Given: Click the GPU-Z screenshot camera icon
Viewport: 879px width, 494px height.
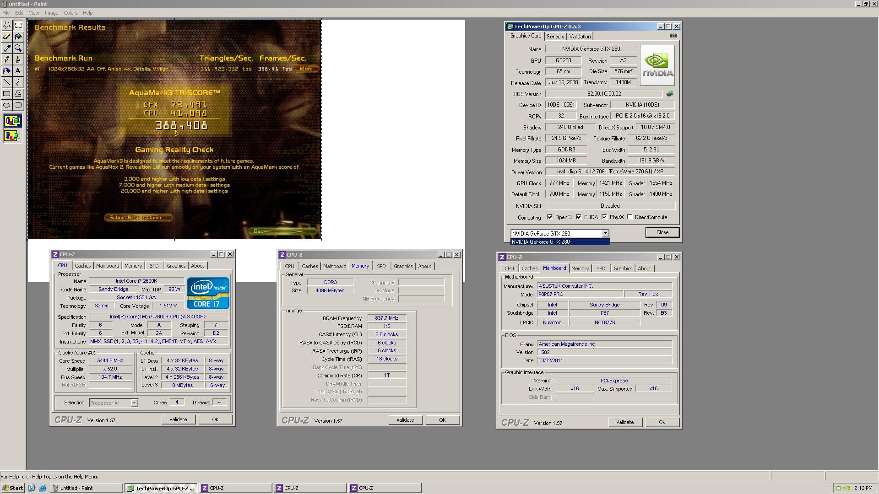Looking at the screenshot, I should point(673,36).
